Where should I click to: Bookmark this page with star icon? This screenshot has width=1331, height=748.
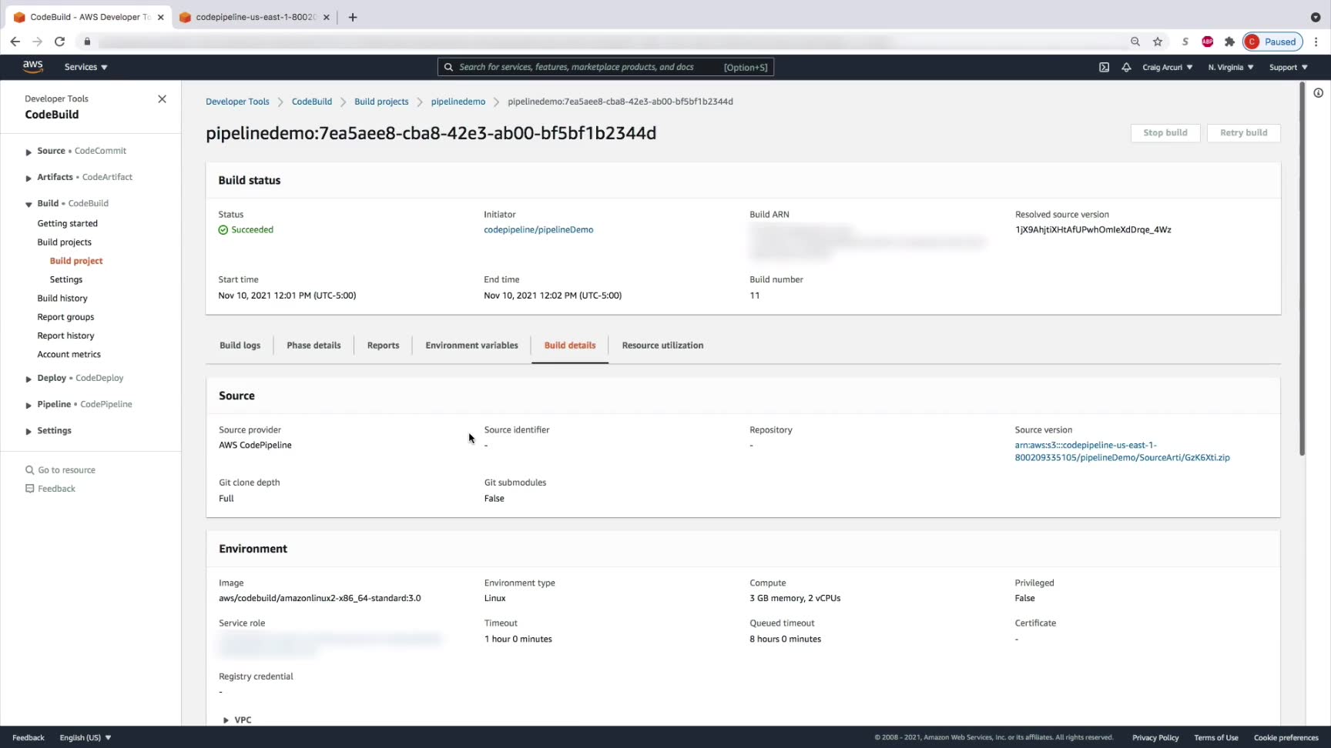[x=1158, y=42]
